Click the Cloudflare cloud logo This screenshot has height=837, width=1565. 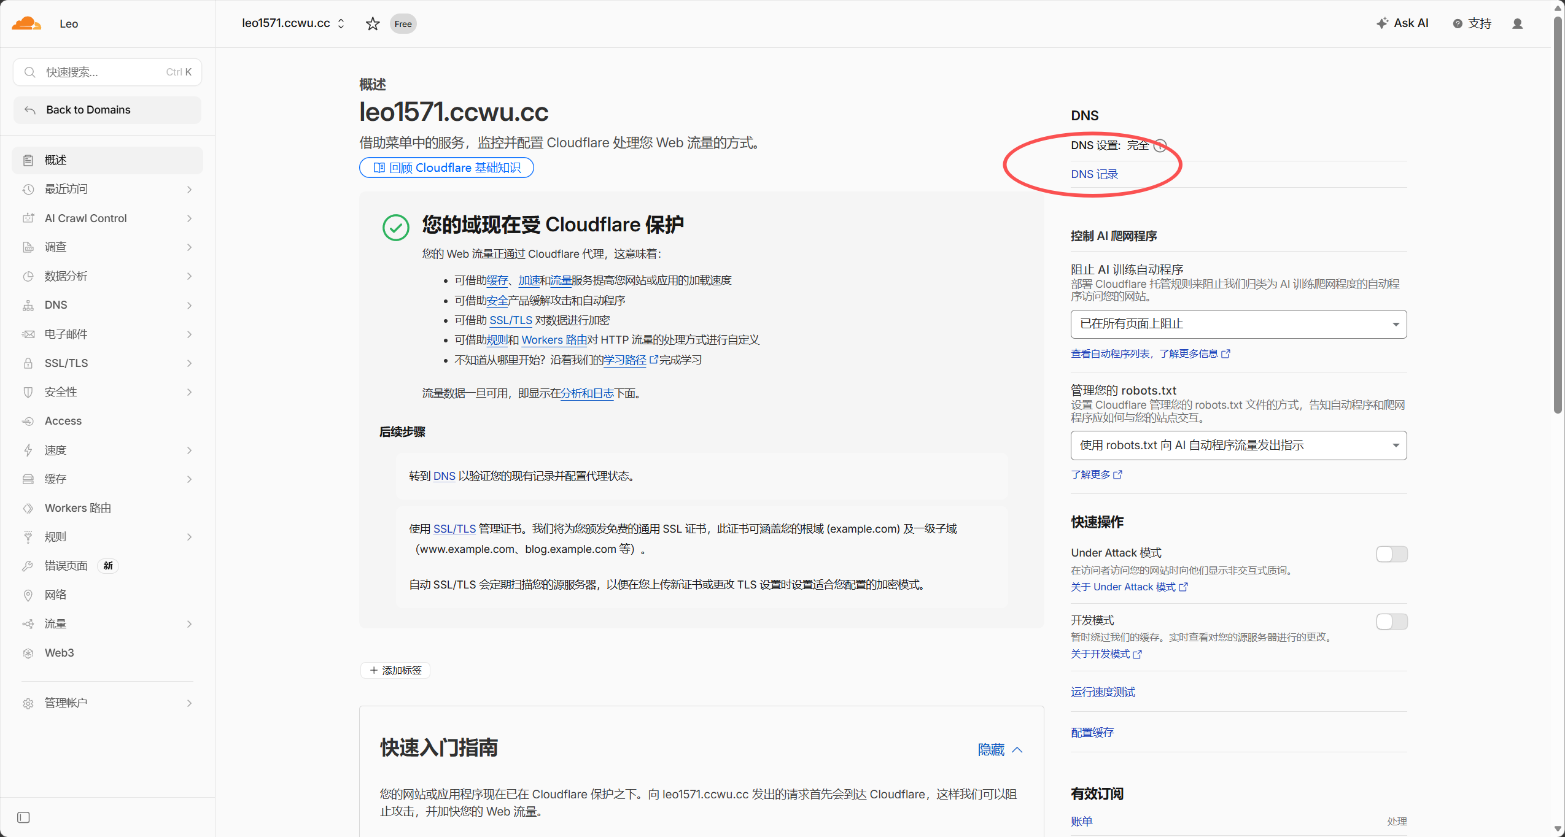[x=26, y=23]
